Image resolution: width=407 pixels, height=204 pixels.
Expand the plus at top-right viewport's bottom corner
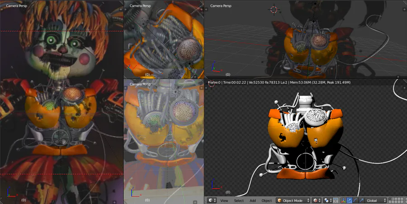click(x=398, y=77)
